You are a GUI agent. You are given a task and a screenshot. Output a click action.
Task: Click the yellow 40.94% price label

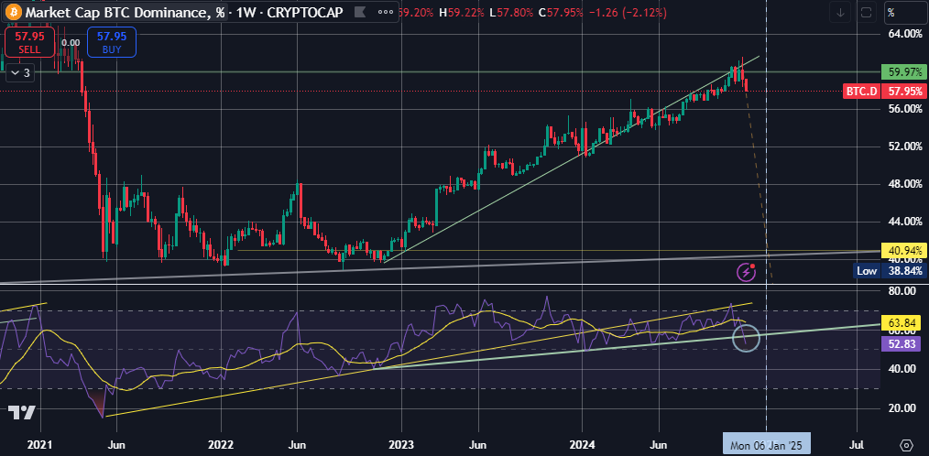[x=903, y=249]
